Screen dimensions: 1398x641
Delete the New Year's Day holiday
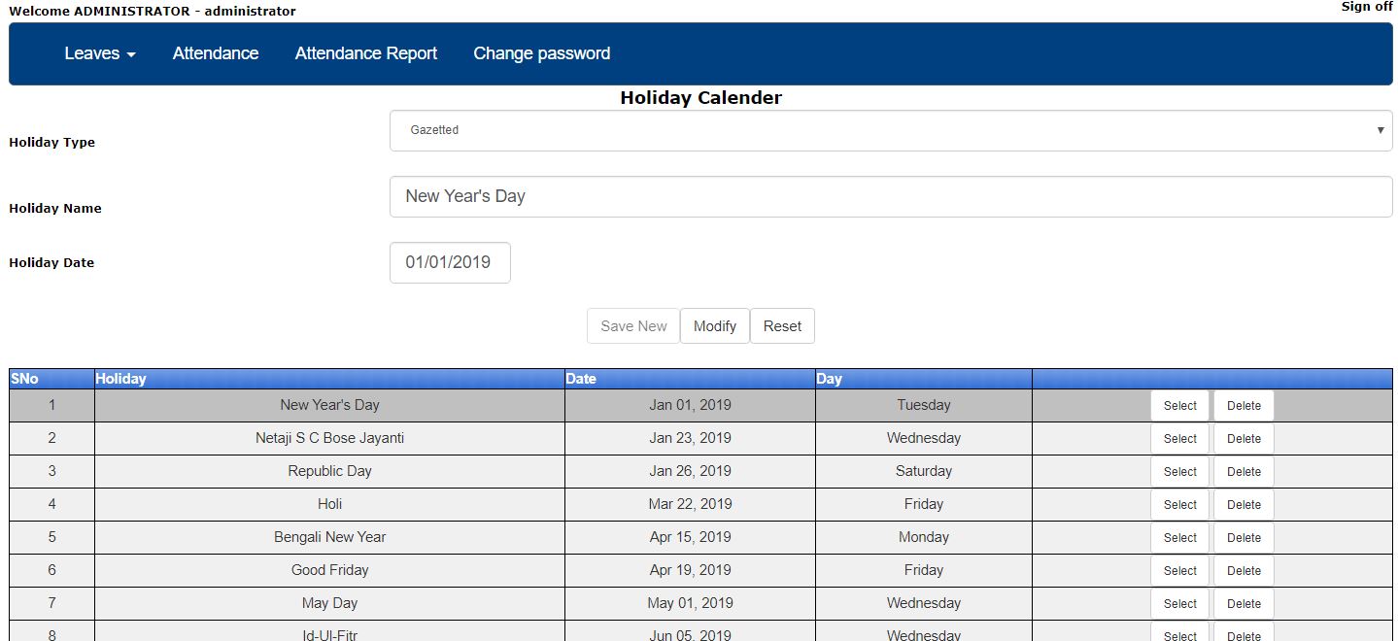pyautogui.click(x=1243, y=405)
